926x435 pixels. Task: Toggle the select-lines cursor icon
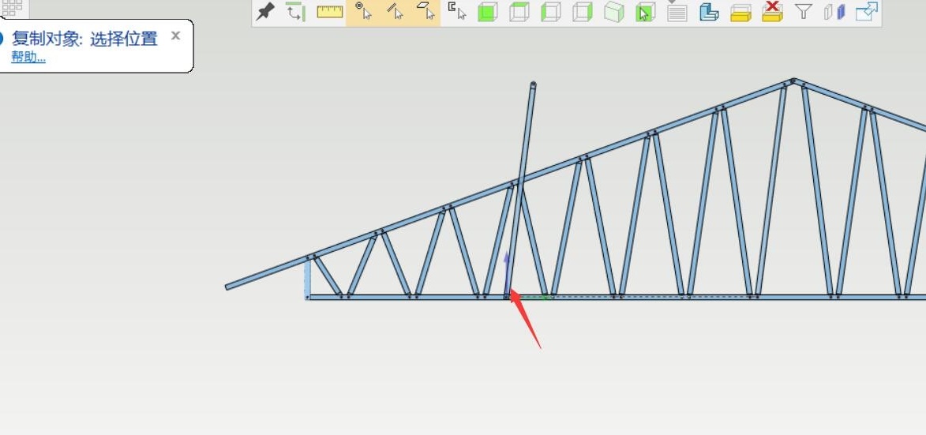[395, 10]
